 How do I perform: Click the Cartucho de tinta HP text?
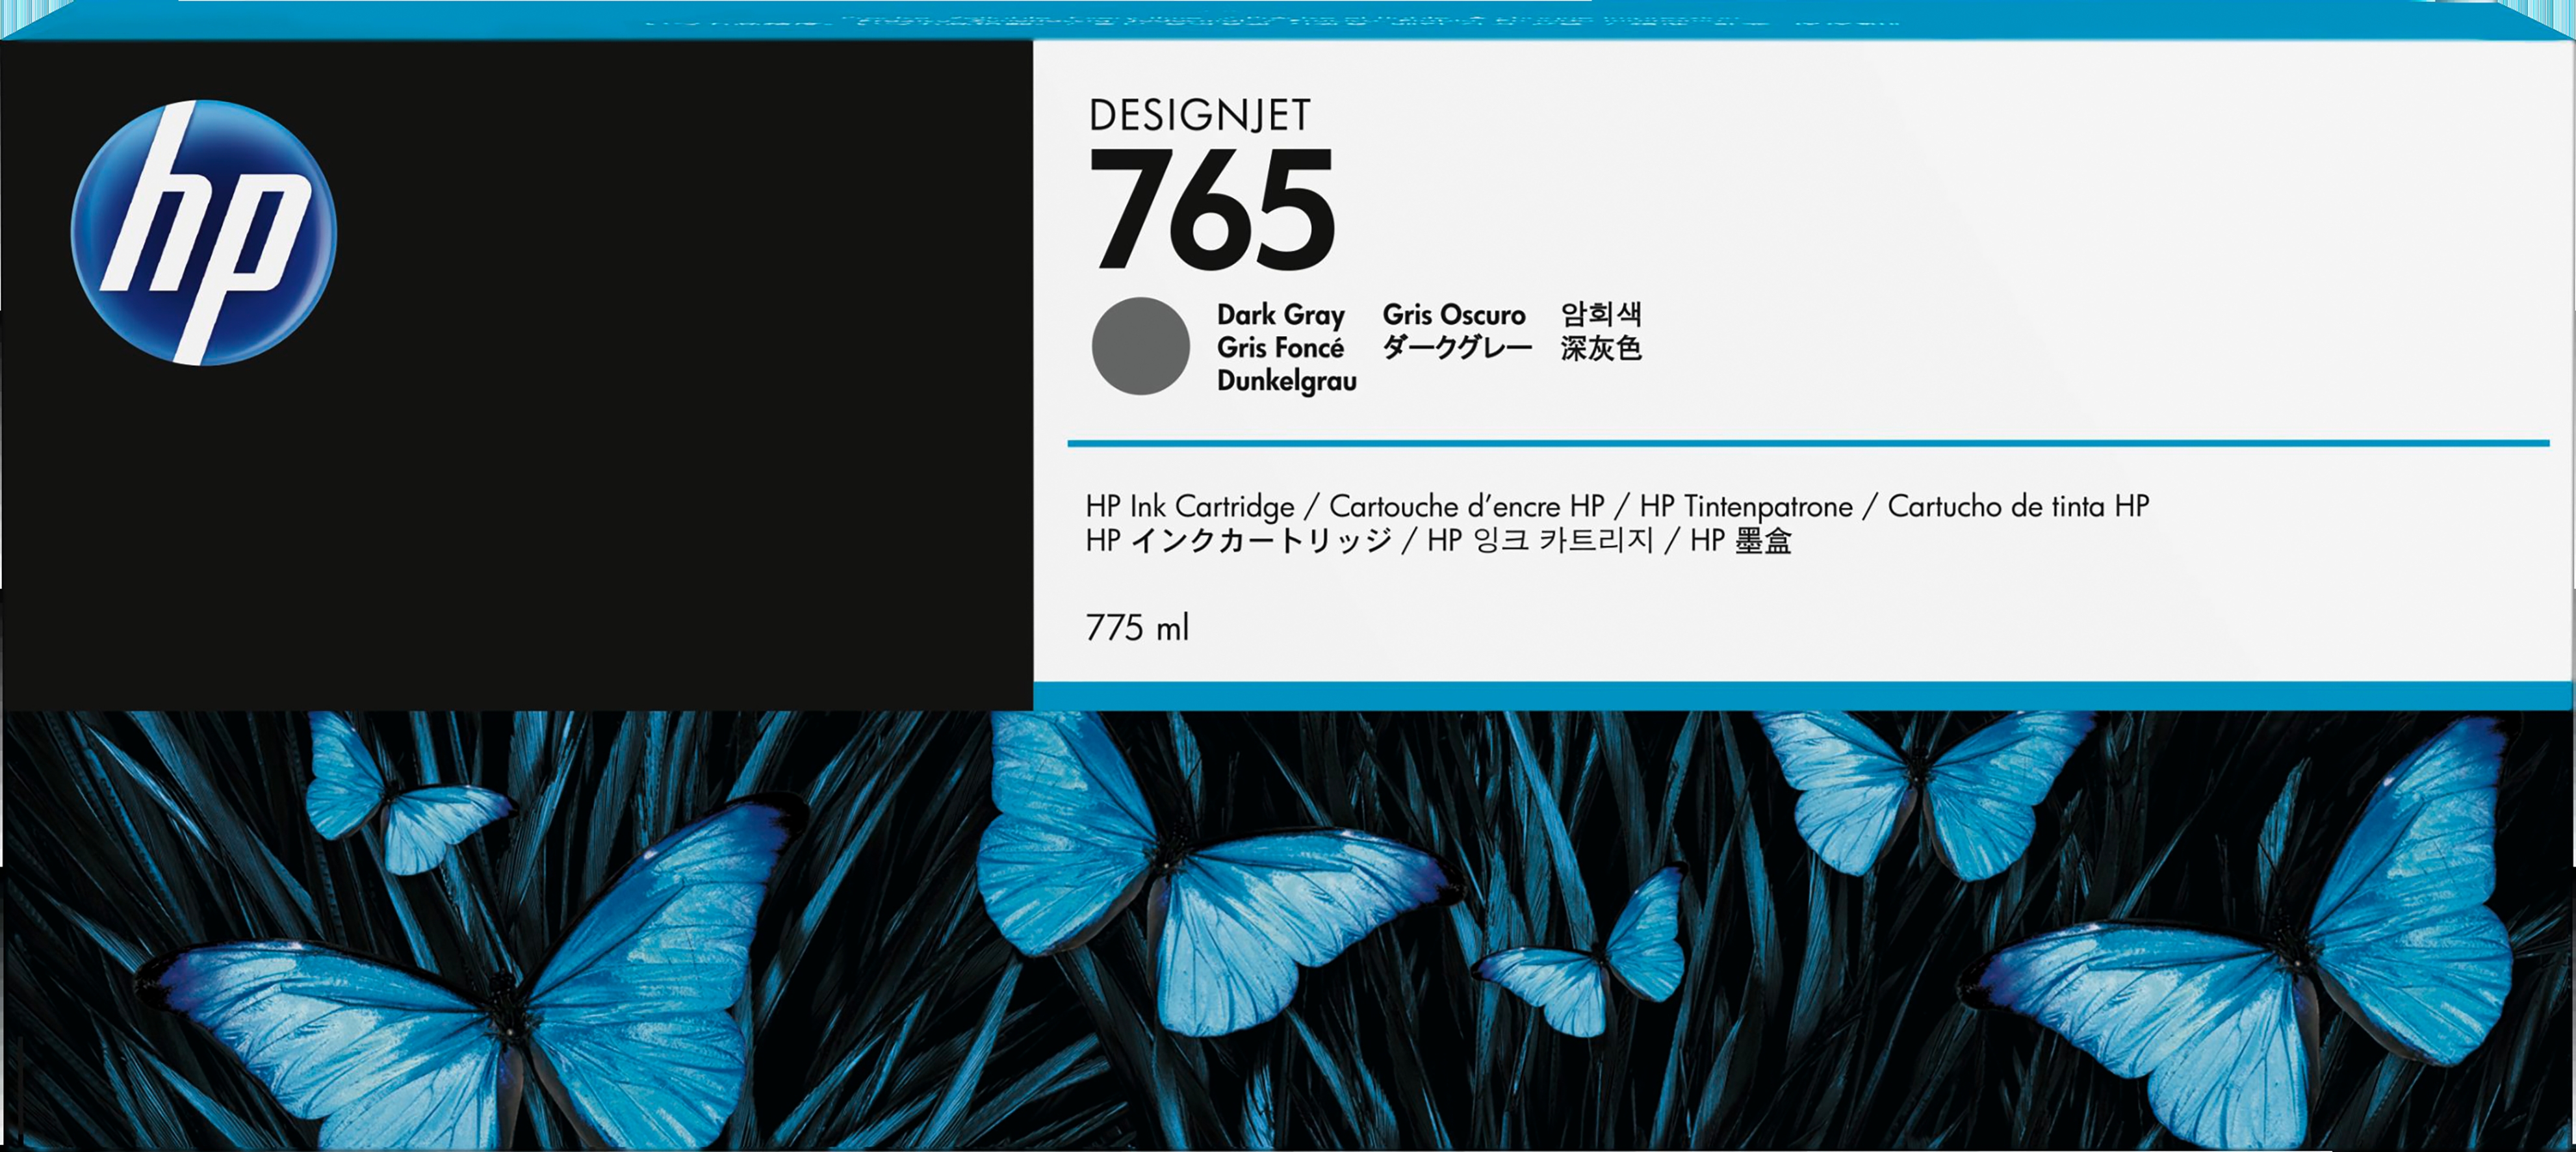(2017, 506)
